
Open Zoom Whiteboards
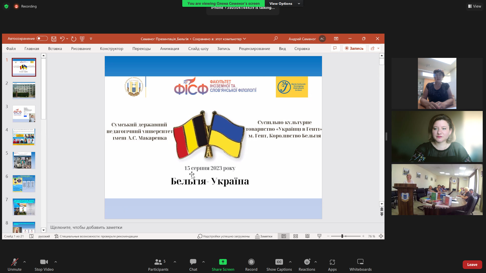(360, 264)
